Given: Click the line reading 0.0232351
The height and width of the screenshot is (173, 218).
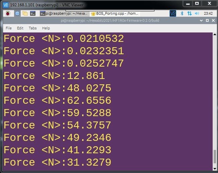Looking at the screenshot, I should (64, 51).
